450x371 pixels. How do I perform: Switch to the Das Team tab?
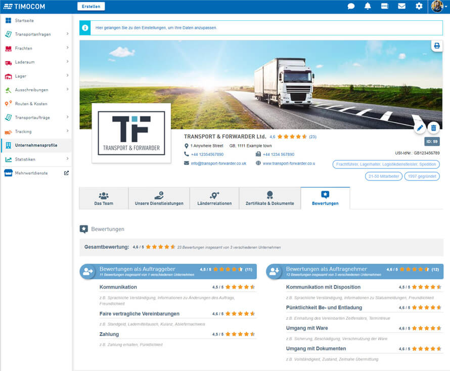[104, 198]
